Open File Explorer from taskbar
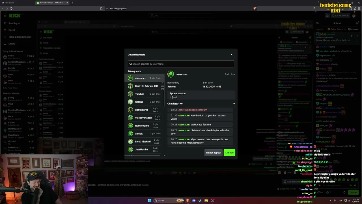 click(206, 201)
